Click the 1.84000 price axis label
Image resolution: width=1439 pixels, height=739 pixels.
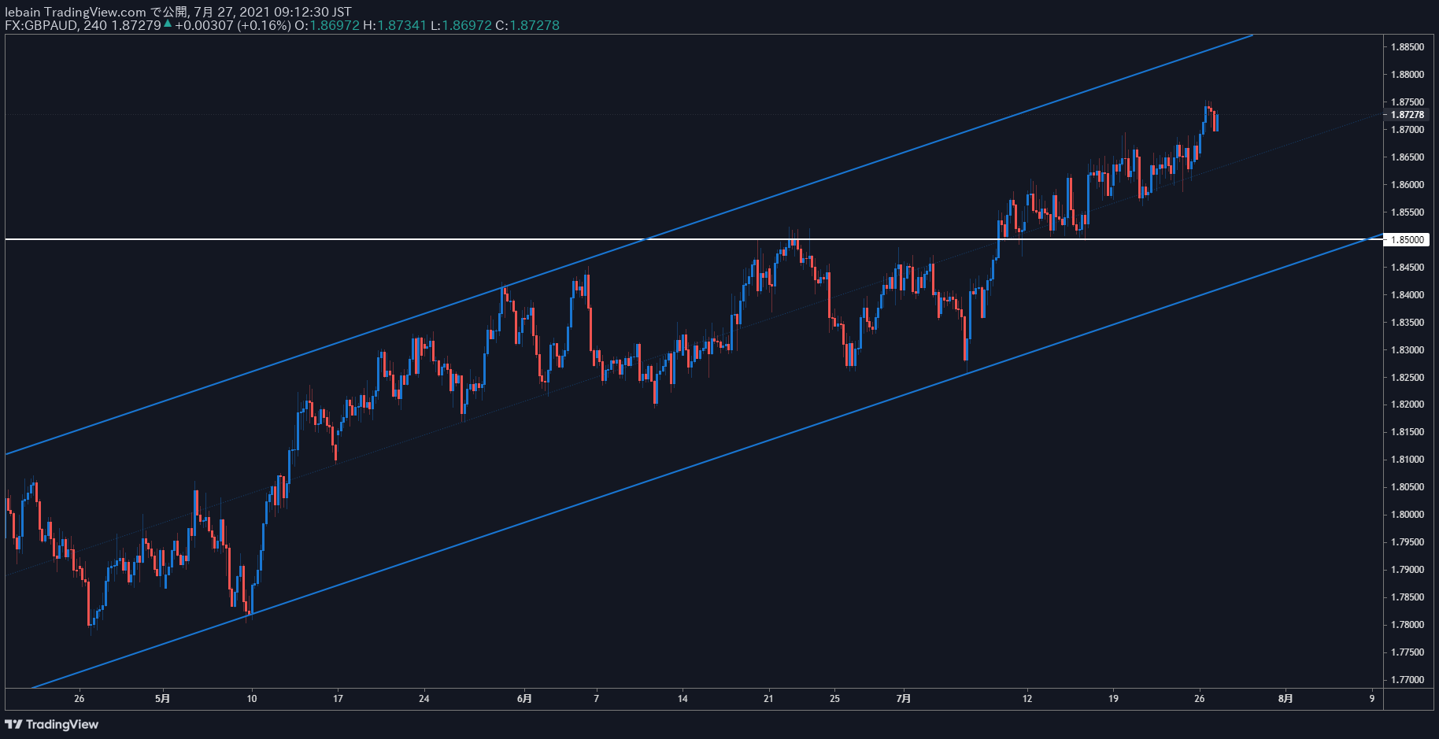click(1407, 295)
